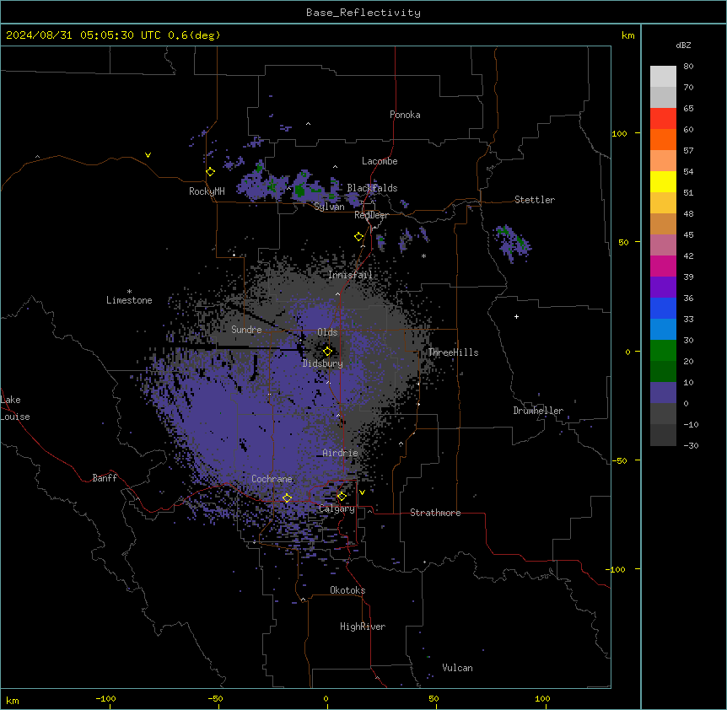
Task: Pick the magenta 39-42 dBZ legend swatch
Action: point(663,266)
